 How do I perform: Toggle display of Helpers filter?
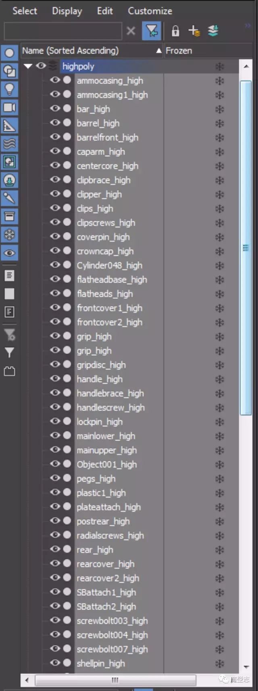click(9, 125)
